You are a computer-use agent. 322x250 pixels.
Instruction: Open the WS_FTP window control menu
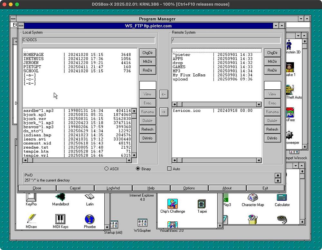pos(21,26)
